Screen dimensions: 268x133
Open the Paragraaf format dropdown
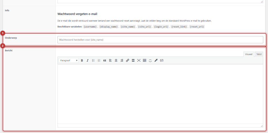(69, 60)
